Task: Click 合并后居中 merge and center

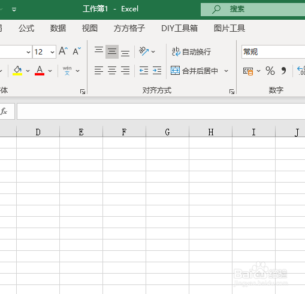Action: click(x=194, y=71)
